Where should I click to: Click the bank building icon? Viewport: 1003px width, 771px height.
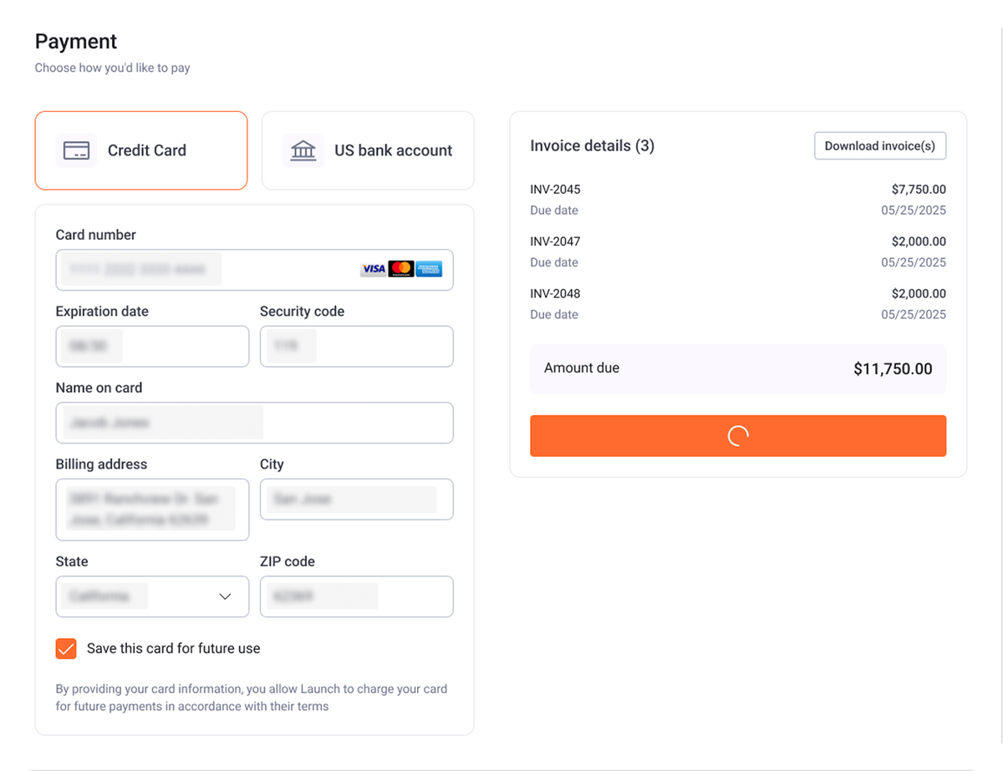point(303,150)
